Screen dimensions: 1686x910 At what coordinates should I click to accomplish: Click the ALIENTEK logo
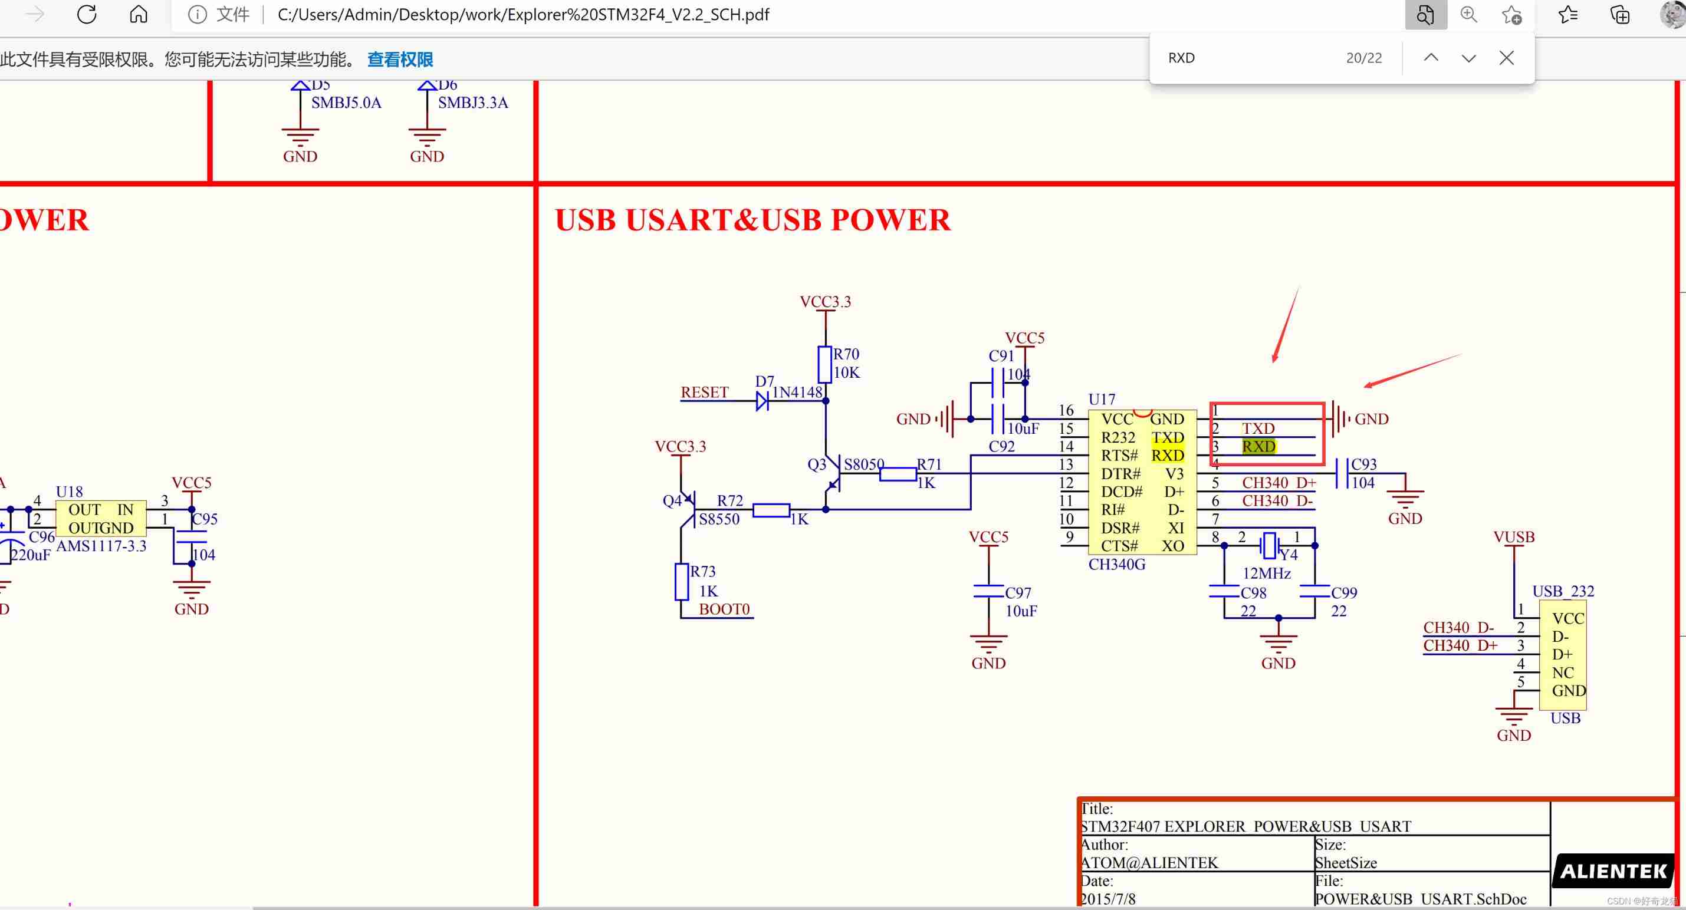coord(1613,871)
